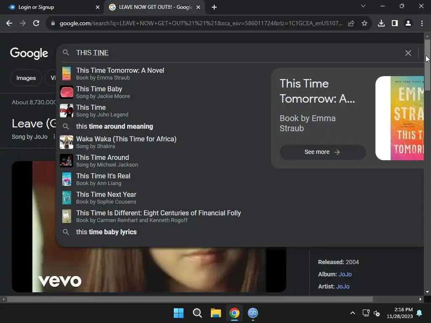Close the Login or Signup tab

coord(98,7)
